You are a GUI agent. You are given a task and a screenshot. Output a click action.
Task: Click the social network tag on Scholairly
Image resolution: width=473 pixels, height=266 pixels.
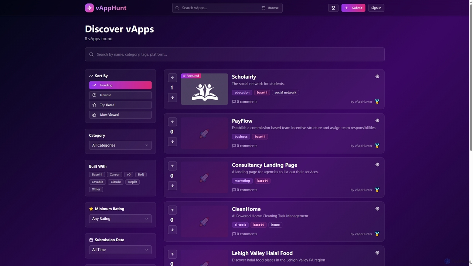coord(286,92)
